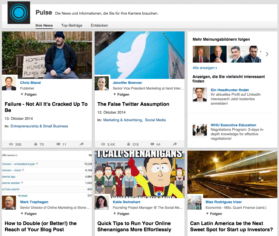
Task: Click Mehr Meinungsbildnern folgen heading
Action: pyautogui.click(x=221, y=39)
